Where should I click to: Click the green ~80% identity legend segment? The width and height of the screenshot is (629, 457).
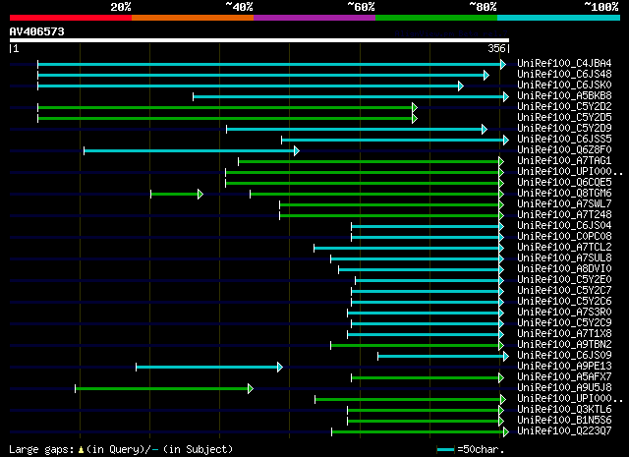pos(436,18)
